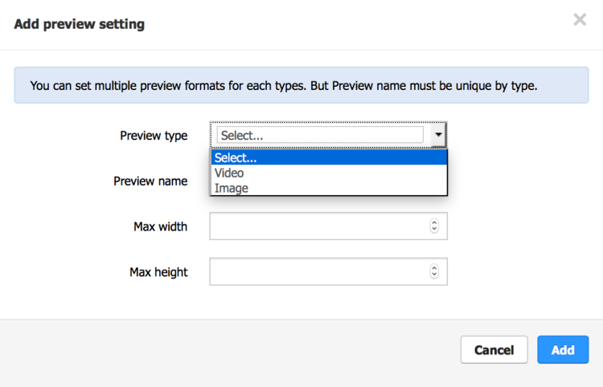Click the Max height label
This screenshot has width=603, height=387.
coord(158,272)
